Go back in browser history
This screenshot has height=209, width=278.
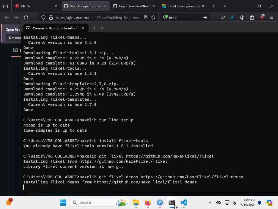pyautogui.click(x=7, y=17)
